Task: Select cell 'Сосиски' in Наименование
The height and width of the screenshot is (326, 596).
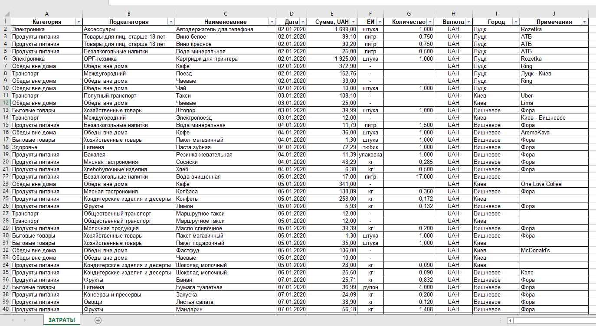Action: (226, 162)
